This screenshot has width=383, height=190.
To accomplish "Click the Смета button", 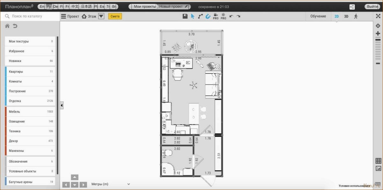I will 115,16.
